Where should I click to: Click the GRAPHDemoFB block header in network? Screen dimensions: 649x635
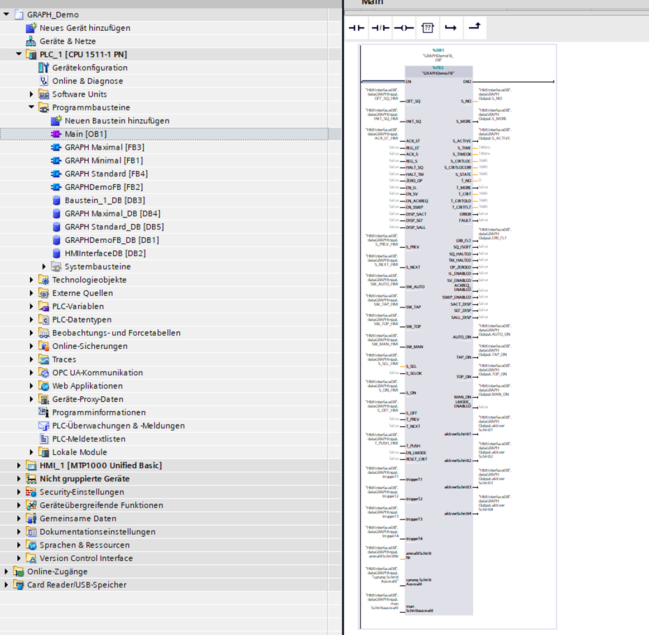(x=438, y=73)
